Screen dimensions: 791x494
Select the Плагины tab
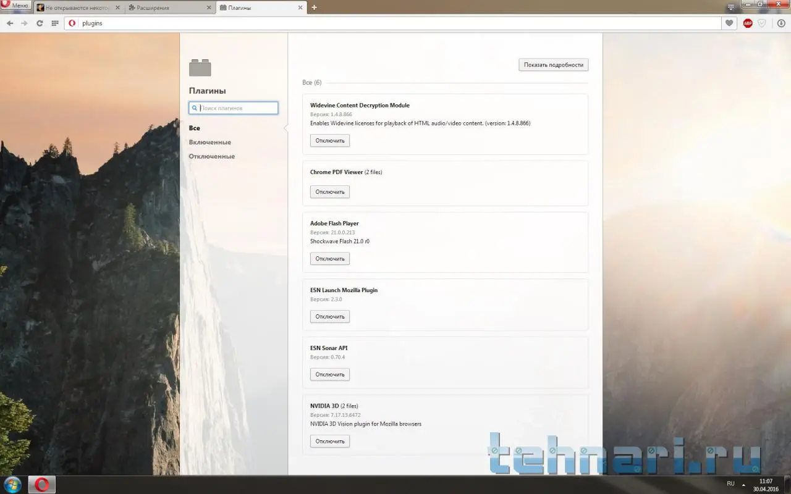[262, 7]
